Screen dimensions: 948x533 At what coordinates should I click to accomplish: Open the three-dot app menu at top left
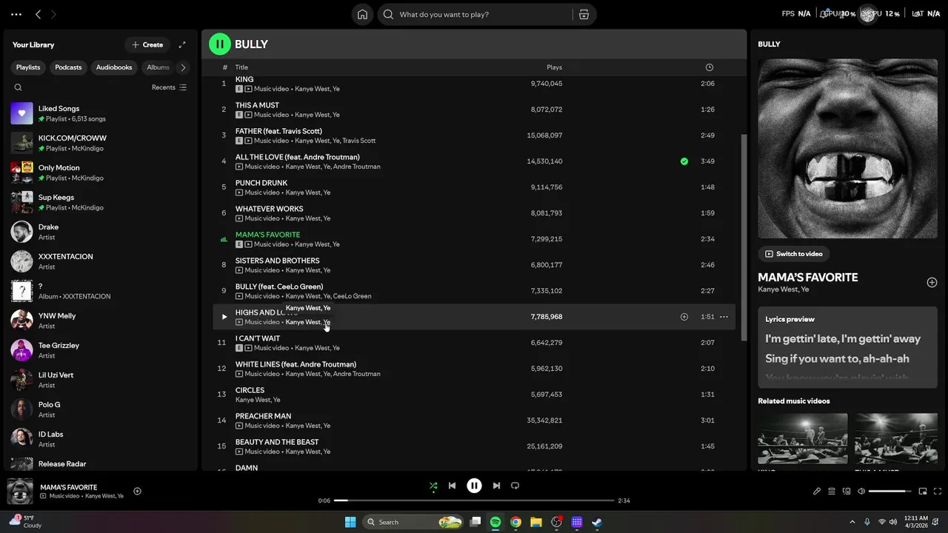click(16, 14)
